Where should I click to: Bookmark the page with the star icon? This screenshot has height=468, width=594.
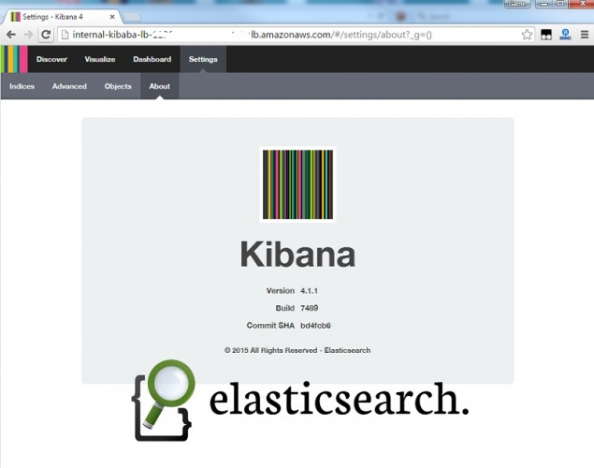(x=527, y=35)
